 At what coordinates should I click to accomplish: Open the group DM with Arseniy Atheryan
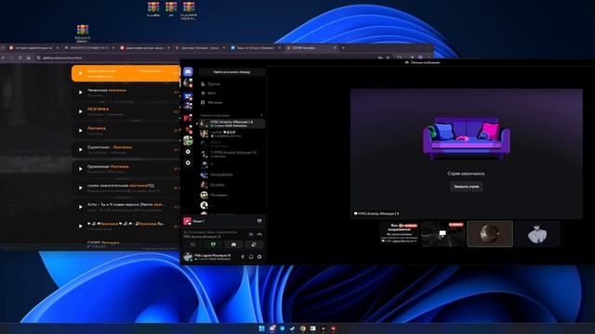(x=231, y=154)
